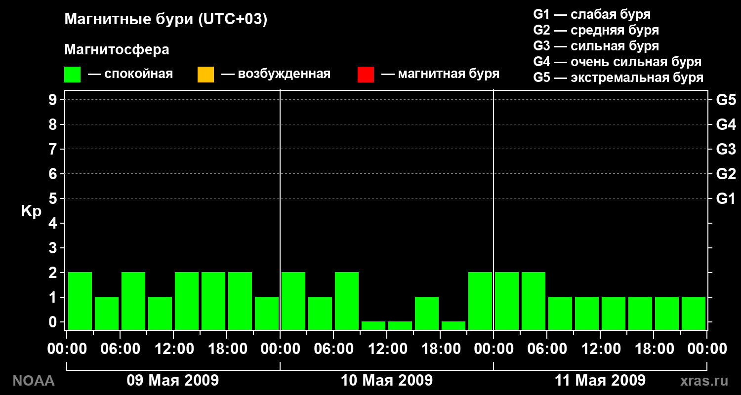The height and width of the screenshot is (395, 741).
Task: Select the "Магнитосфера" subtitle text
Action: 117,50
